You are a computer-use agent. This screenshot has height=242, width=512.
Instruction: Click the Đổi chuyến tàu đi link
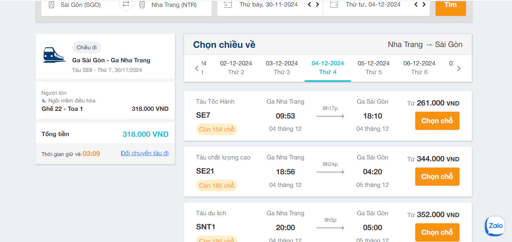pyautogui.click(x=145, y=153)
